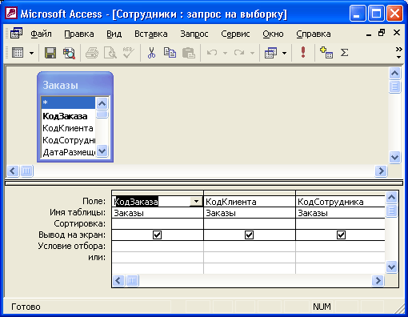The height and width of the screenshot is (317, 408).
Task: Select КодСотрудника field in Заказы list
Action: 68,140
